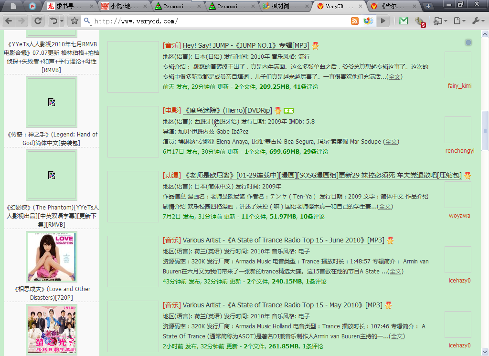489x356 pixels.
Task: Click star icon after Trance June 2010 title
Action: pos(390,241)
